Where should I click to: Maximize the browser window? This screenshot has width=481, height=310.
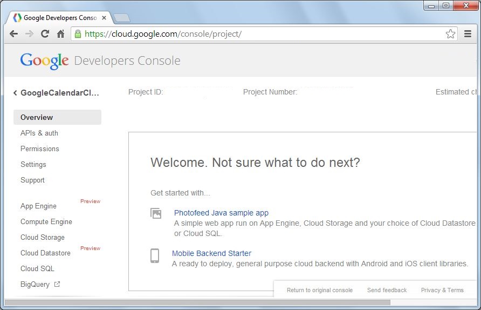click(x=446, y=6)
